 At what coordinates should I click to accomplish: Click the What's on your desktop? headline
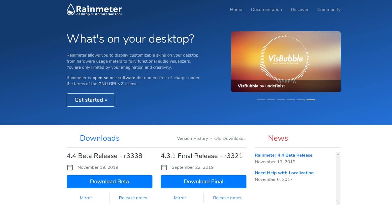pyautogui.click(x=130, y=39)
